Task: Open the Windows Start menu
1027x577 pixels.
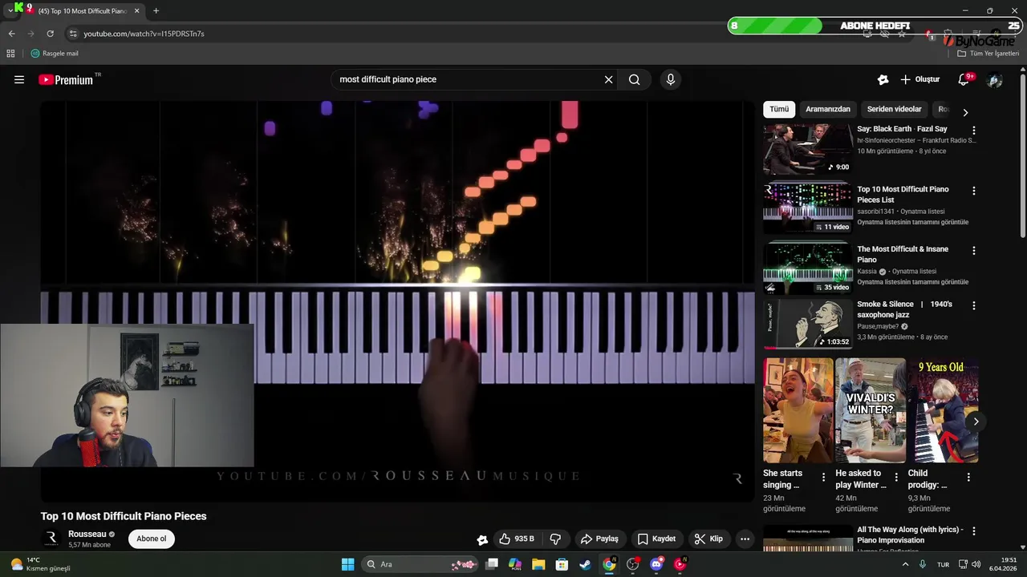Action: click(x=347, y=564)
